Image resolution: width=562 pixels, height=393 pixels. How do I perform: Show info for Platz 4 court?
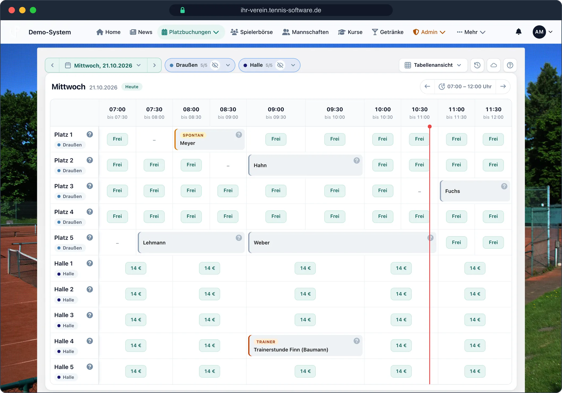point(90,212)
